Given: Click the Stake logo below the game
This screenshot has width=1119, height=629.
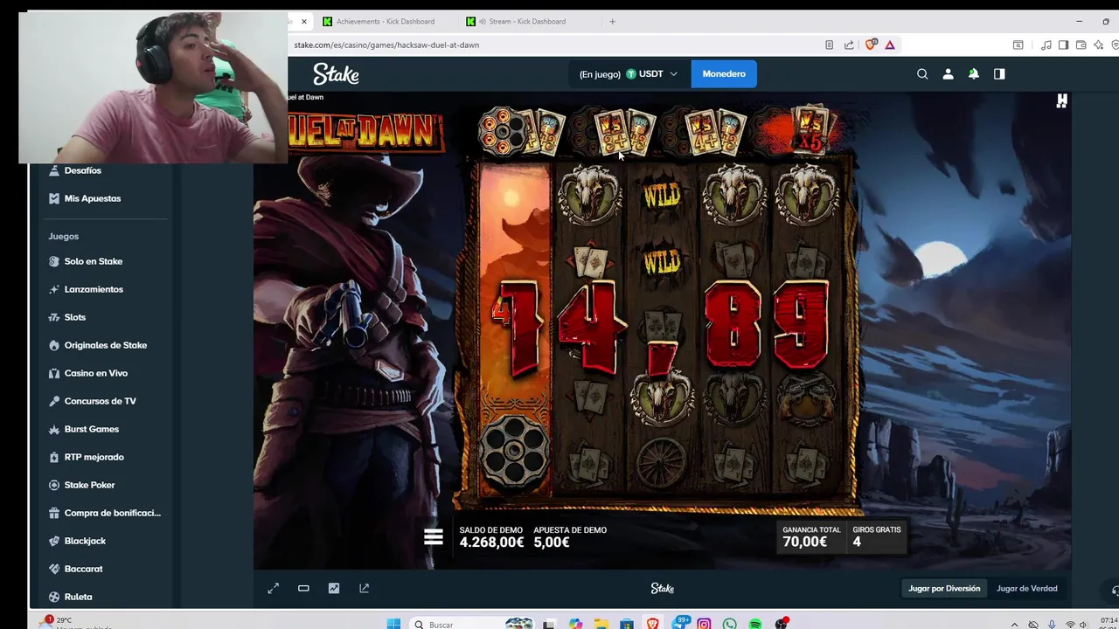Looking at the screenshot, I should (x=663, y=589).
